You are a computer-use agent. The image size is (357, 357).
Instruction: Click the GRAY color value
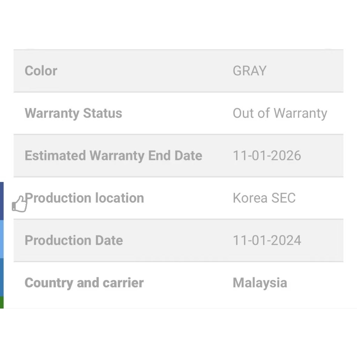click(249, 71)
